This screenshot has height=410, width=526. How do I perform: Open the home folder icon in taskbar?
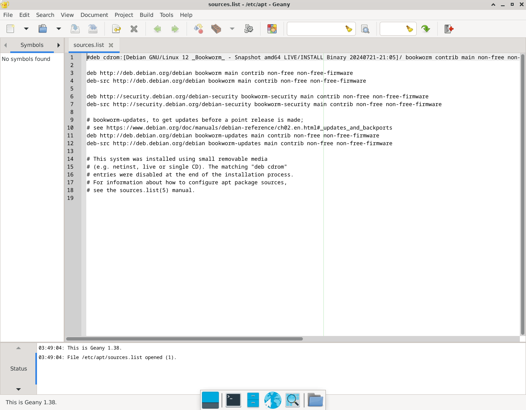315,400
